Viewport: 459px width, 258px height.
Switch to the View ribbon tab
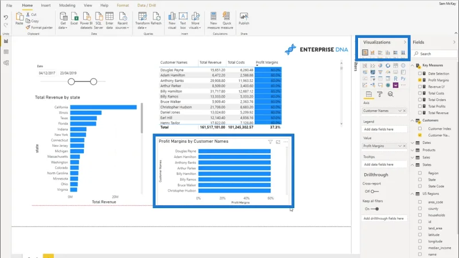88,5
